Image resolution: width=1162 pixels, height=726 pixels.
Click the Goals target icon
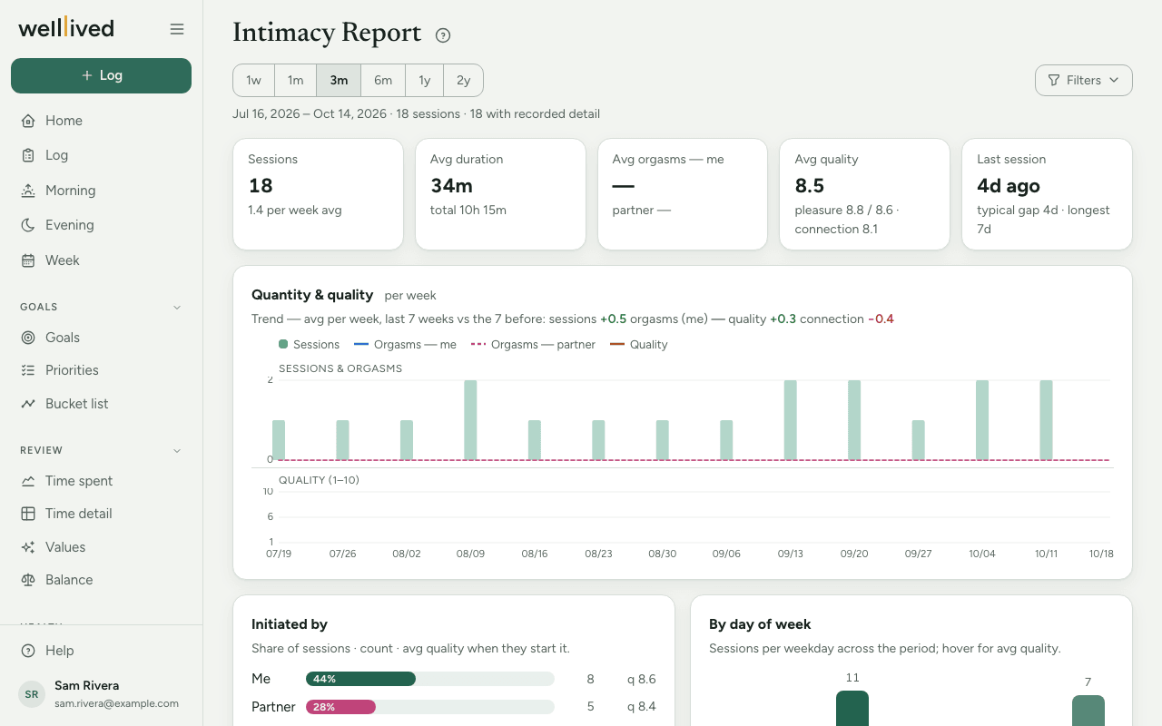point(28,338)
